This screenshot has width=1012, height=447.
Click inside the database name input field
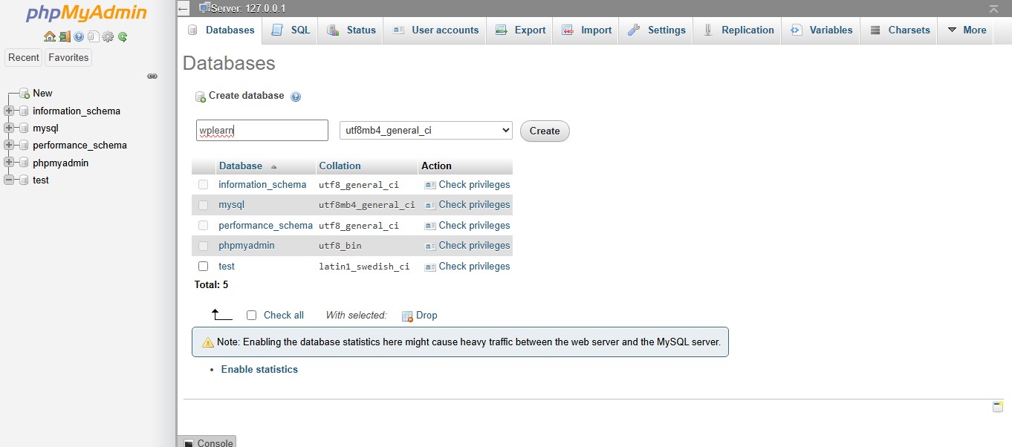click(262, 130)
